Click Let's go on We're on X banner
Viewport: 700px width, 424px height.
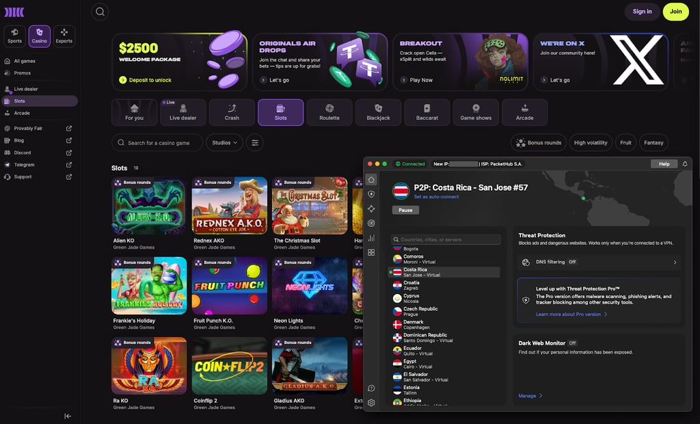coord(555,80)
